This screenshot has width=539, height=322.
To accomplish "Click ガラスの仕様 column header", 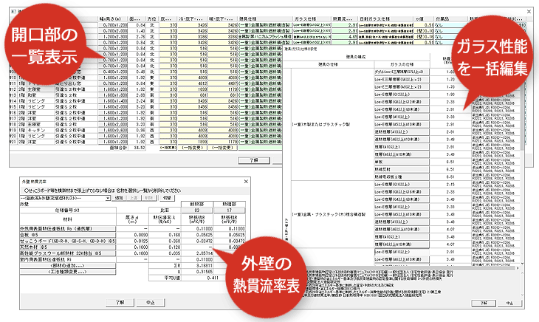I will pyautogui.click(x=402, y=64).
